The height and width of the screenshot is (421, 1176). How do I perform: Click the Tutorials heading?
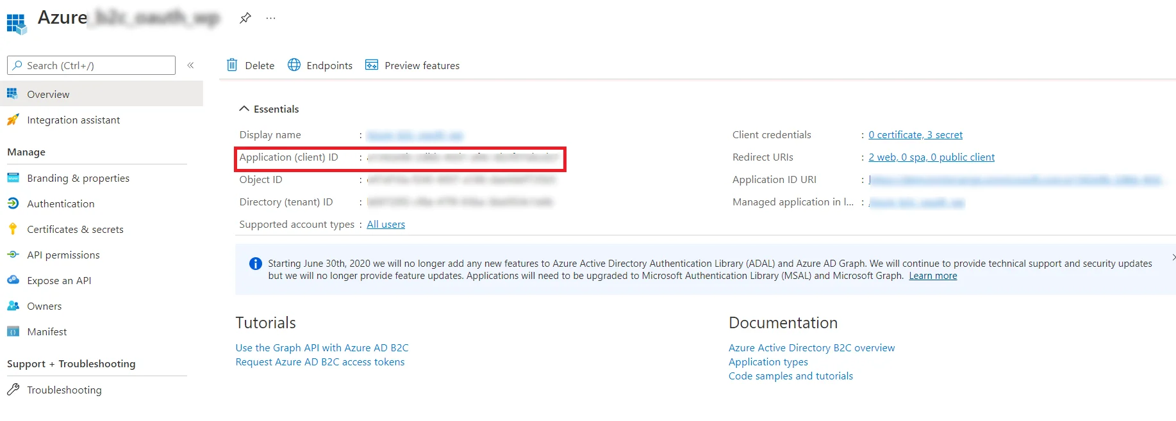[265, 322]
